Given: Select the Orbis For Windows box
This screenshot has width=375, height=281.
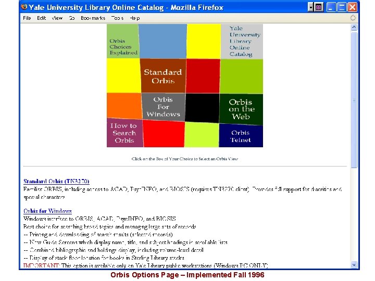Looking at the screenshot, I should click(x=164, y=107).
